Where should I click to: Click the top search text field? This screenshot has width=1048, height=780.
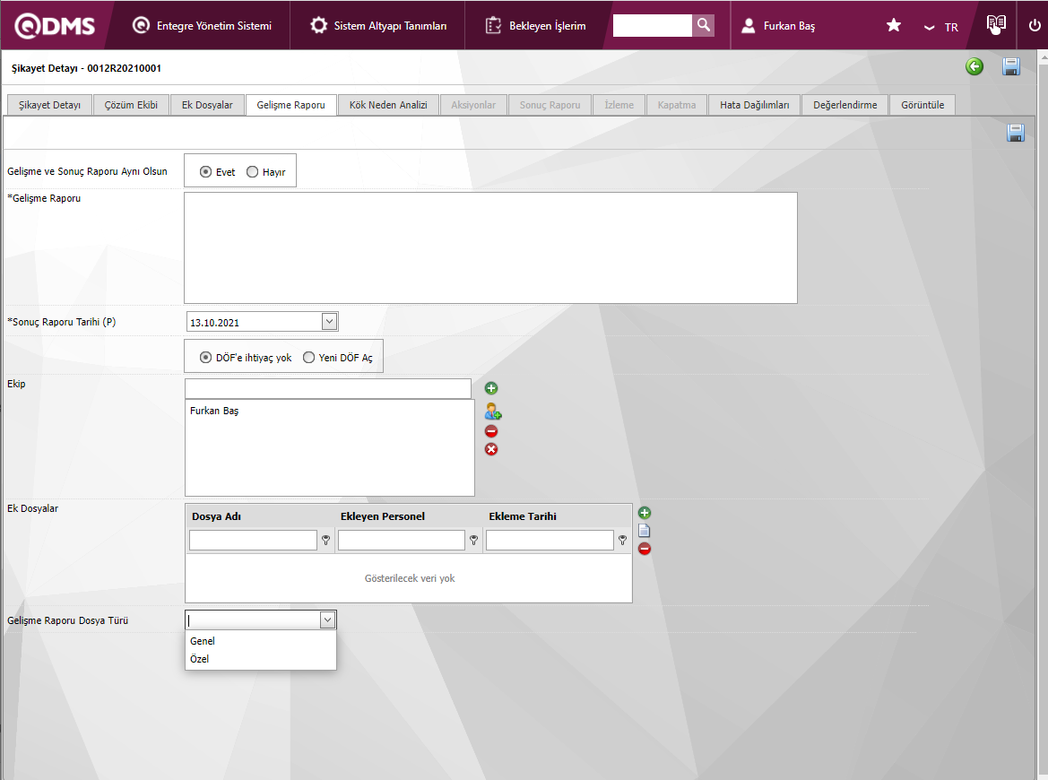[x=653, y=25]
